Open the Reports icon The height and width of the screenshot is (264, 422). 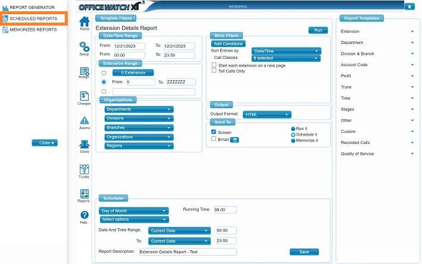pyautogui.click(x=85, y=194)
